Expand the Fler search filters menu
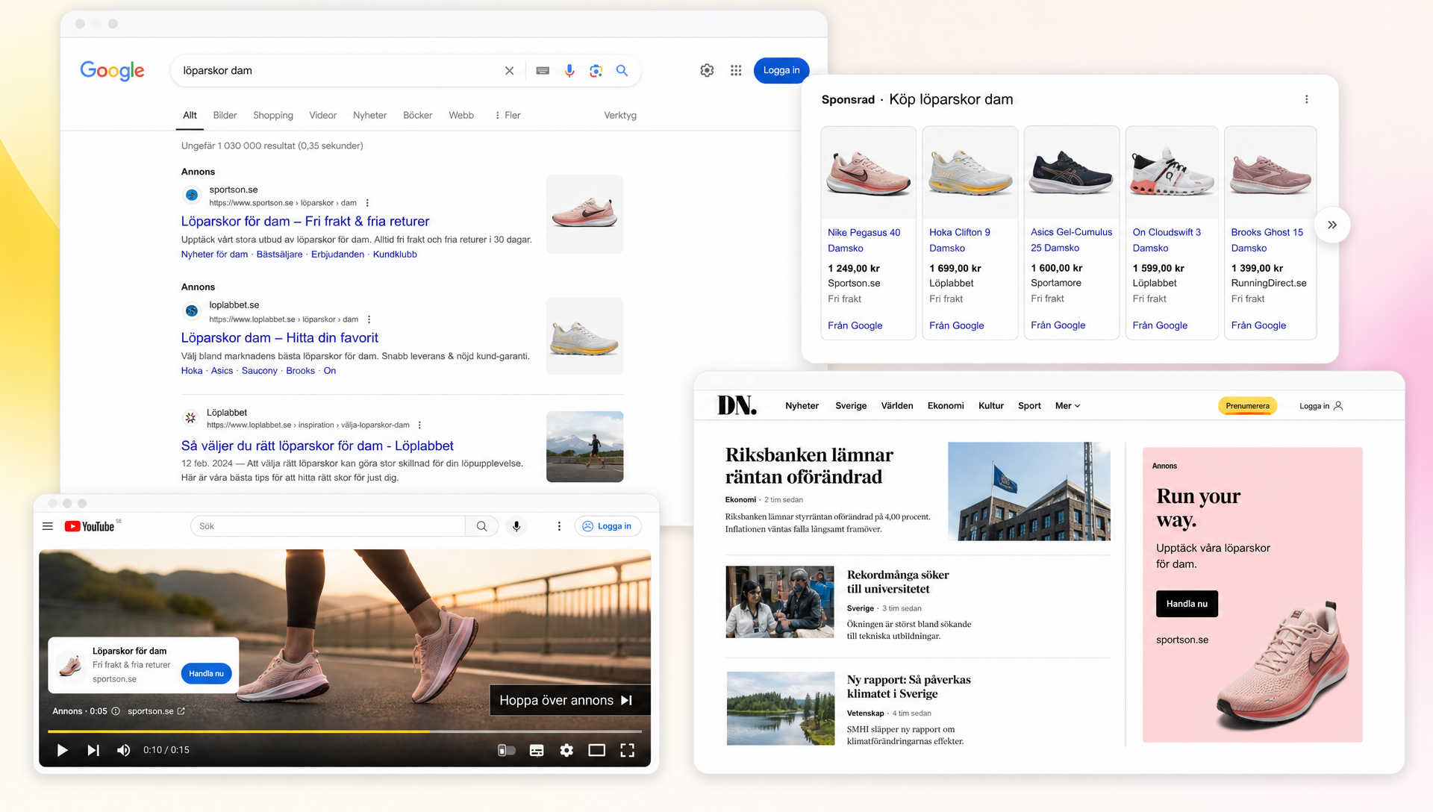Image resolution: width=1433 pixels, height=812 pixels. point(508,116)
